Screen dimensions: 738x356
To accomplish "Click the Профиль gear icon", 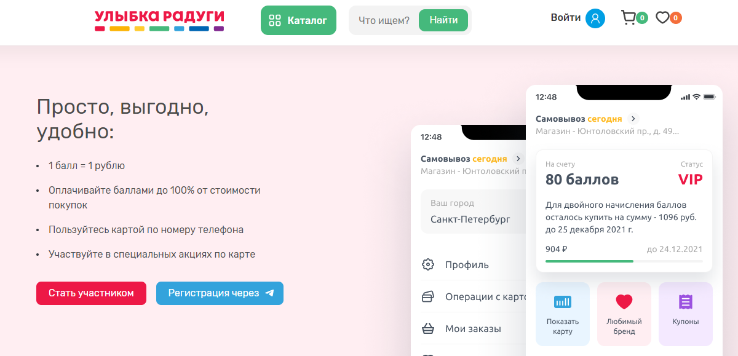I will point(429,264).
